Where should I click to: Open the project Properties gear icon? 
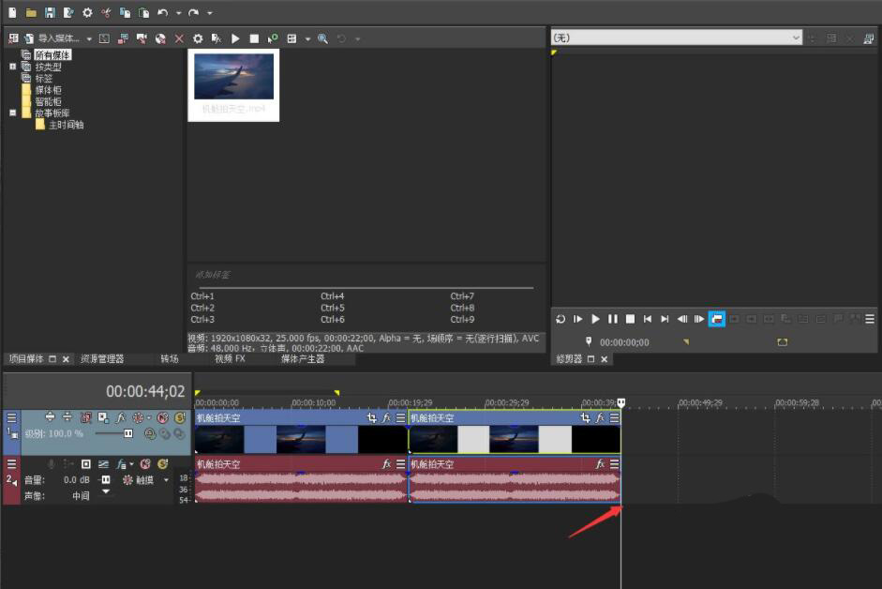pos(87,12)
